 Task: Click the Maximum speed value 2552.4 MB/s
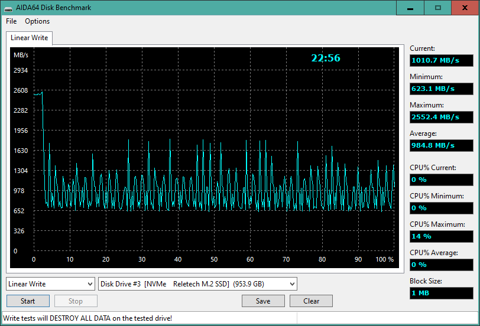(x=442, y=117)
